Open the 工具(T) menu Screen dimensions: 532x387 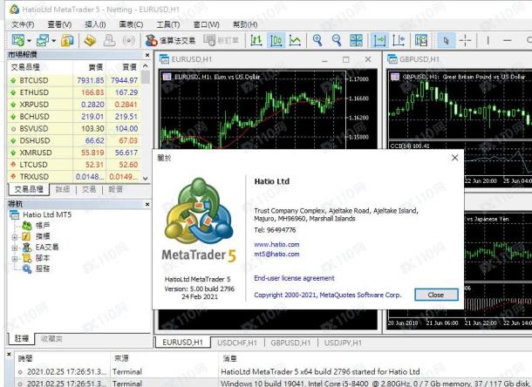pos(168,24)
